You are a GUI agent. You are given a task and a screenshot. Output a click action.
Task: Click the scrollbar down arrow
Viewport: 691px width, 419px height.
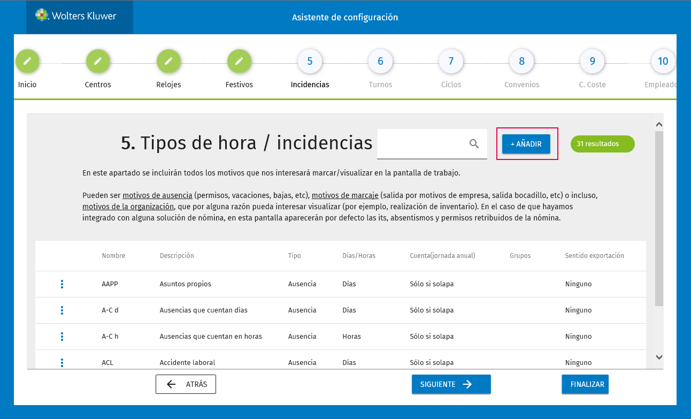659,357
